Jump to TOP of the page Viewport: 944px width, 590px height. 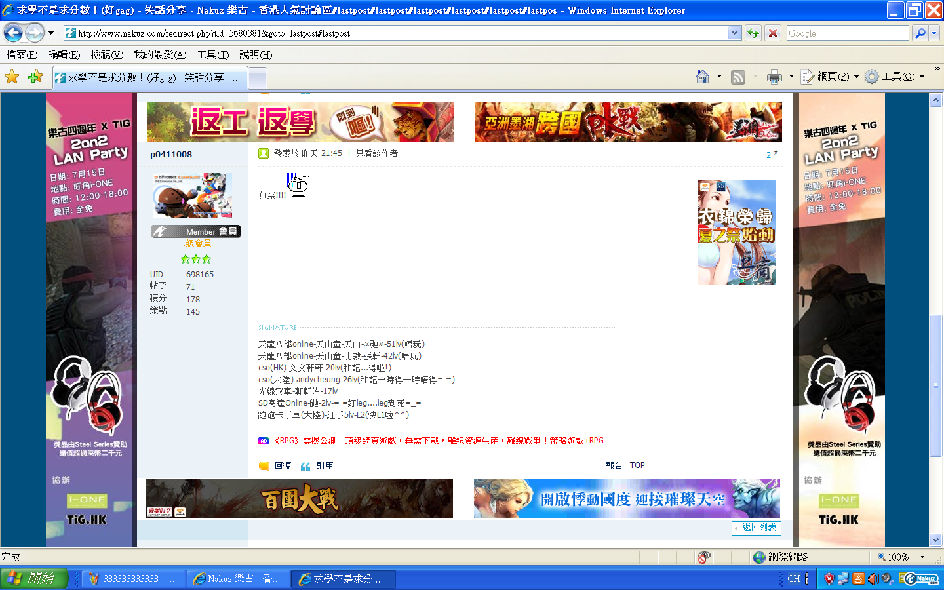(637, 465)
